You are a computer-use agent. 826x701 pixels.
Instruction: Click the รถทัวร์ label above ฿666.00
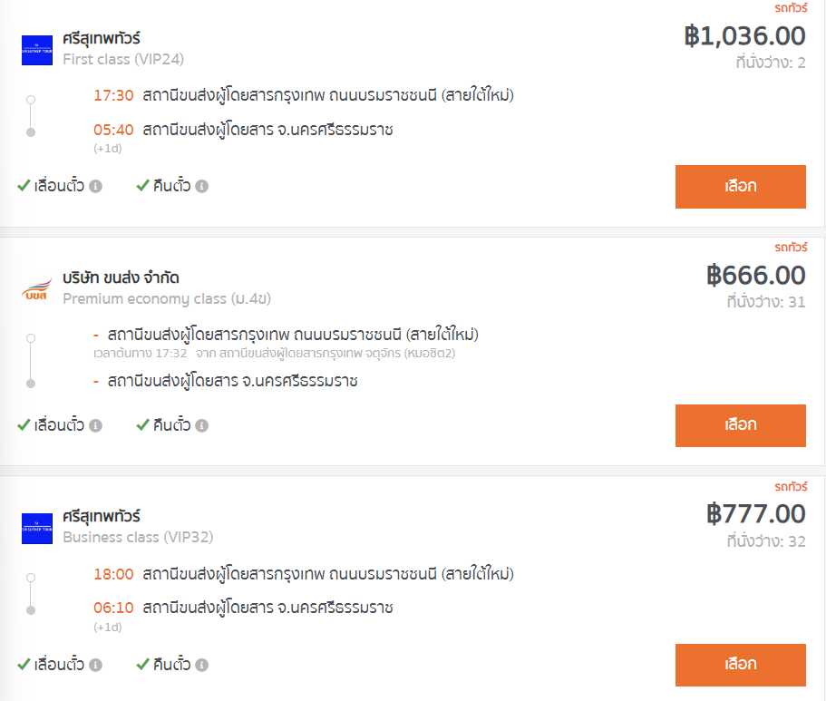[x=791, y=247]
